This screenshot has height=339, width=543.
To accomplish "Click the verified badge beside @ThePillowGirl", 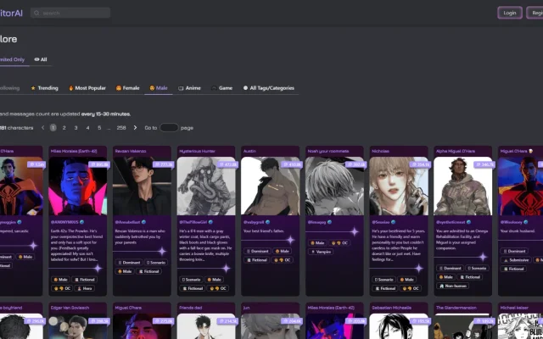I will [210, 222].
